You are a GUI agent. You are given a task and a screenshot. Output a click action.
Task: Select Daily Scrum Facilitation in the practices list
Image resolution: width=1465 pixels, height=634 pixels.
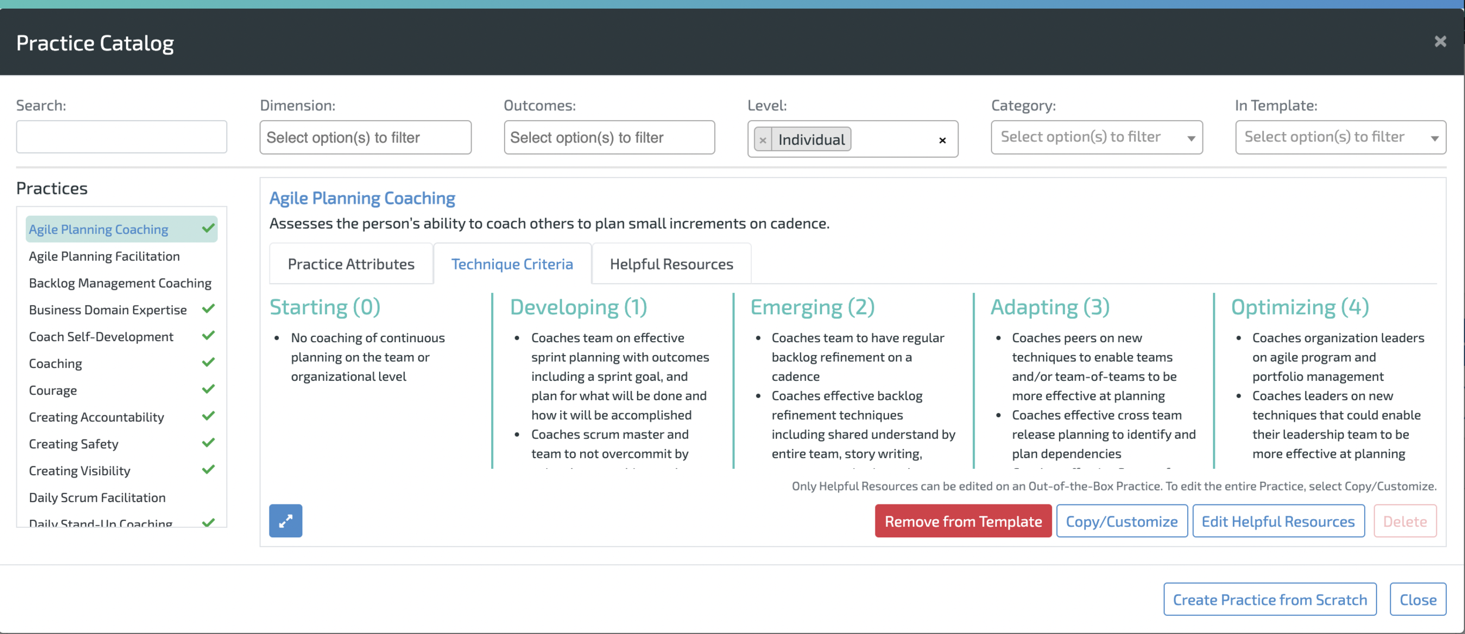pyautogui.click(x=97, y=497)
